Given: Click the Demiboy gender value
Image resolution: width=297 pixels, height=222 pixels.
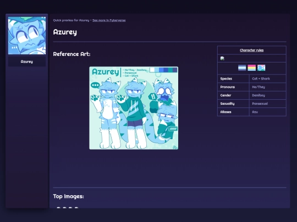Looking at the screenshot, I should [x=258, y=95].
